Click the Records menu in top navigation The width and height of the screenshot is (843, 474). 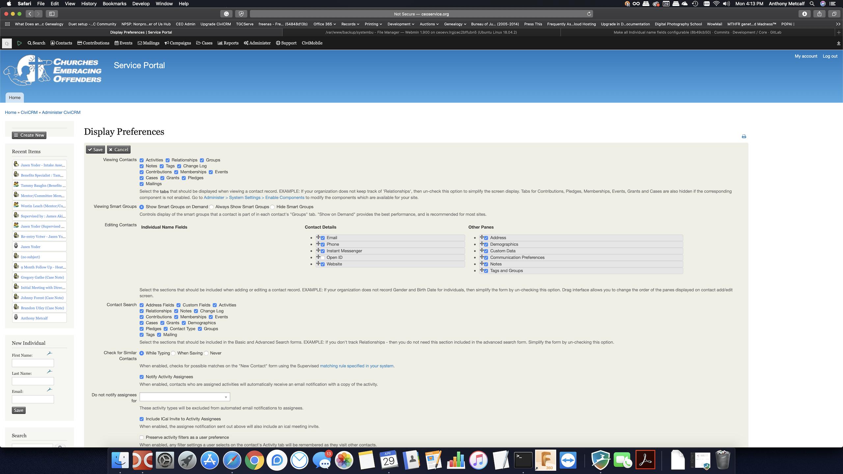[x=350, y=24]
